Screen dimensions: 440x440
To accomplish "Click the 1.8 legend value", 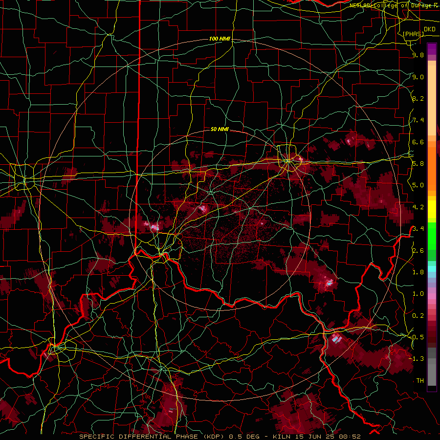I will [x=418, y=272].
